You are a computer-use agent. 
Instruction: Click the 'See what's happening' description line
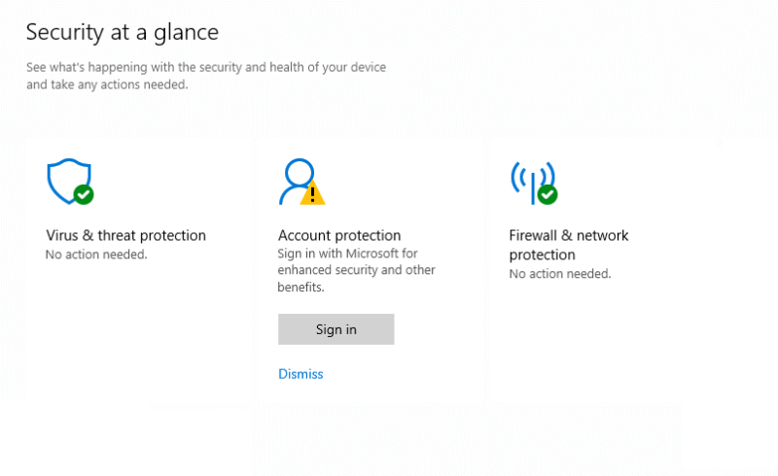206,67
